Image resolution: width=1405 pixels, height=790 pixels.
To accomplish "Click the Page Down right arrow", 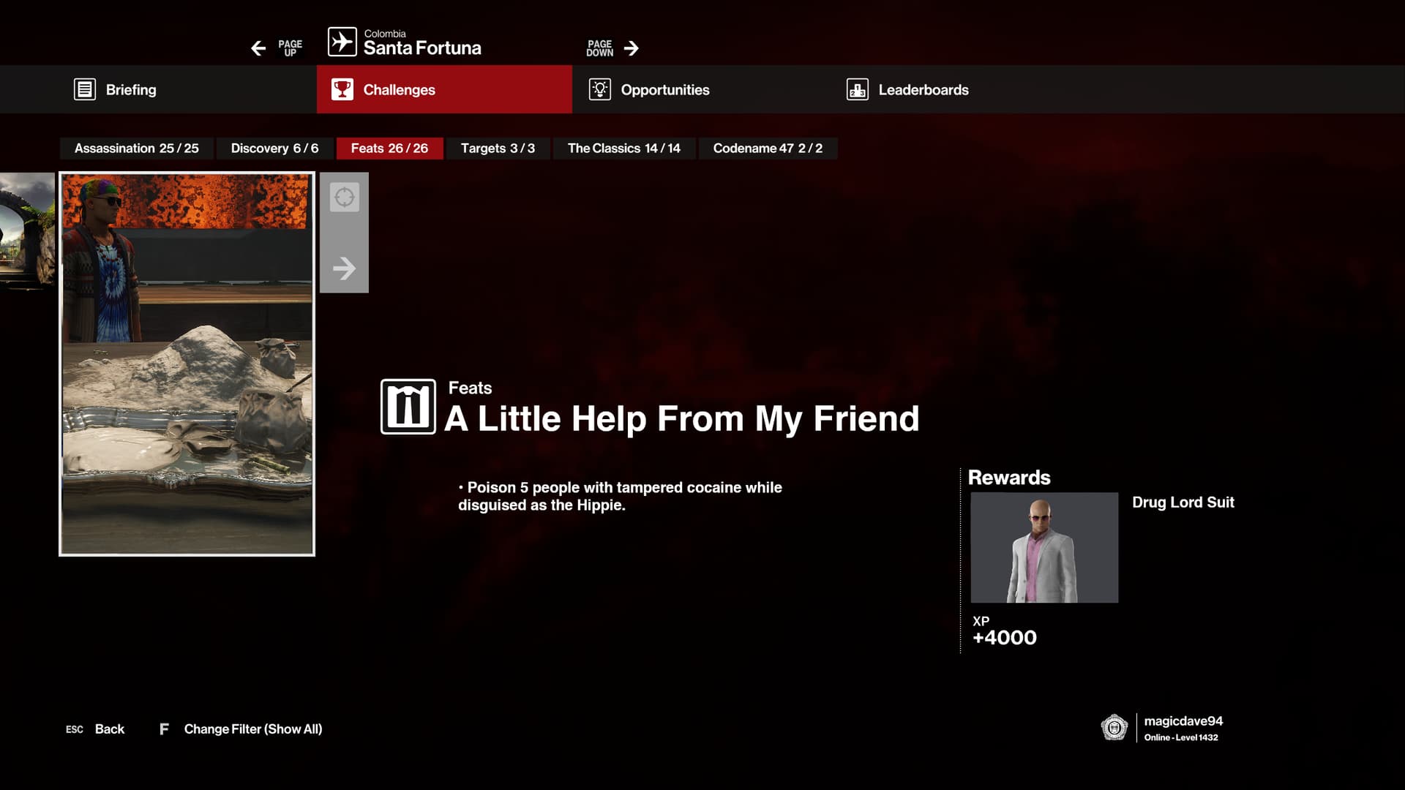I will pyautogui.click(x=631, y=48).
